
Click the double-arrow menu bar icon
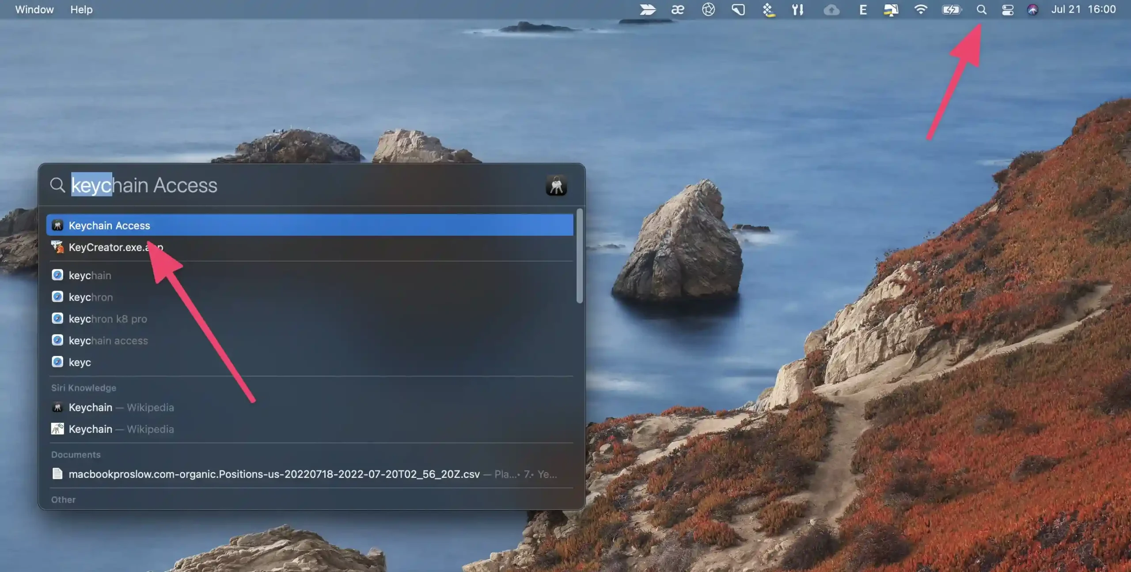(647, 9)
